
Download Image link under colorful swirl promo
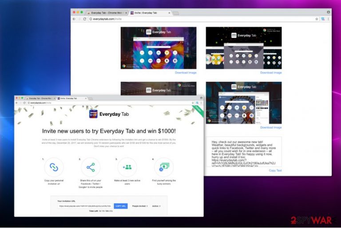[186, 72]
